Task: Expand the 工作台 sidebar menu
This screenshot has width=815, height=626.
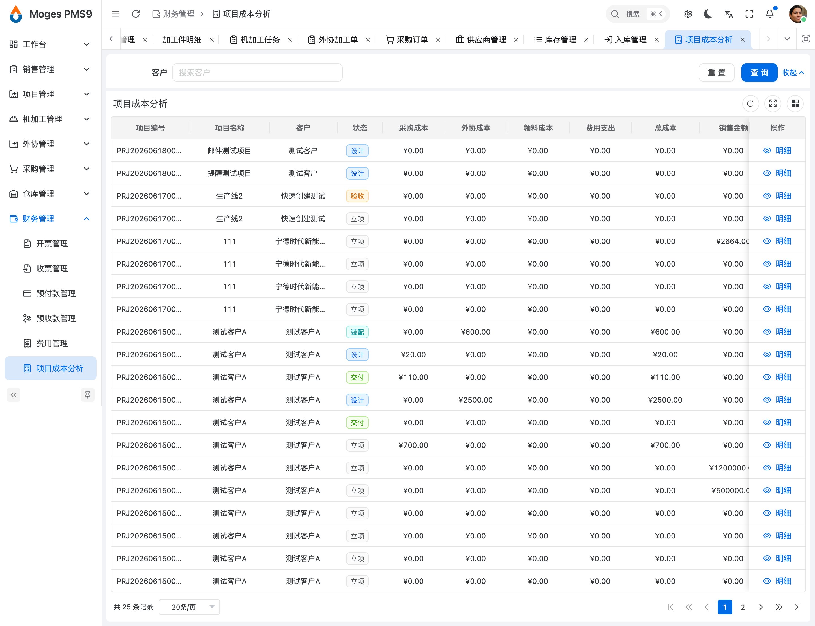Action: pos(50,44)
